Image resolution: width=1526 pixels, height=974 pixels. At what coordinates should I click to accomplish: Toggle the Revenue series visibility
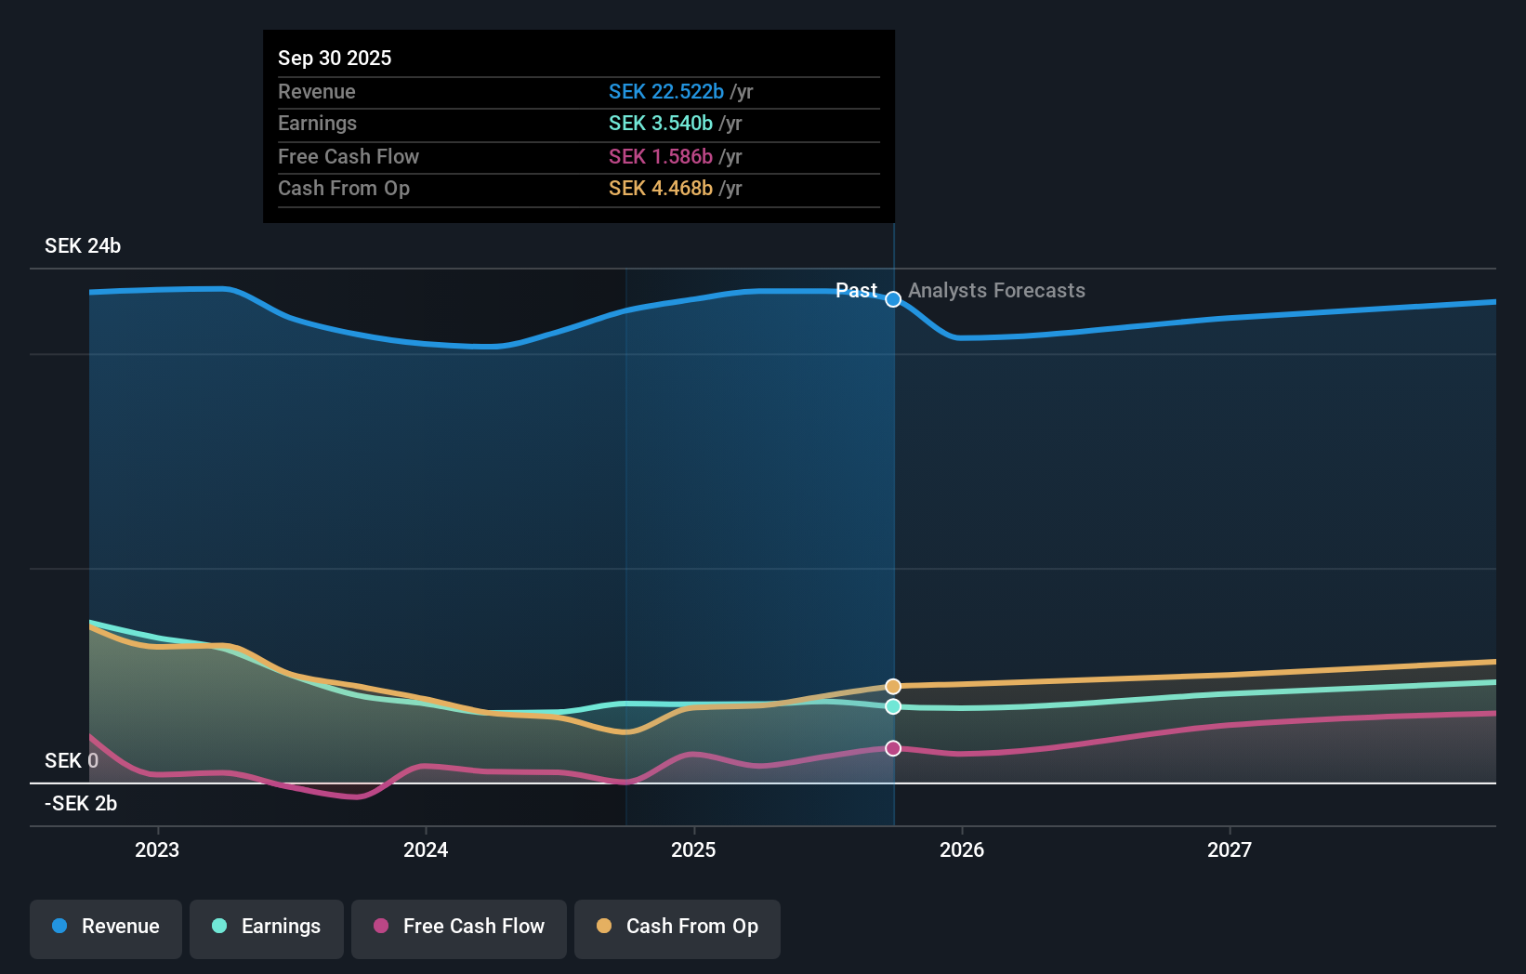click(x=105, y=927)
